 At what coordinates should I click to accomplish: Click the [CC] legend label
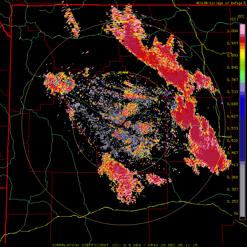click(234, 19)
